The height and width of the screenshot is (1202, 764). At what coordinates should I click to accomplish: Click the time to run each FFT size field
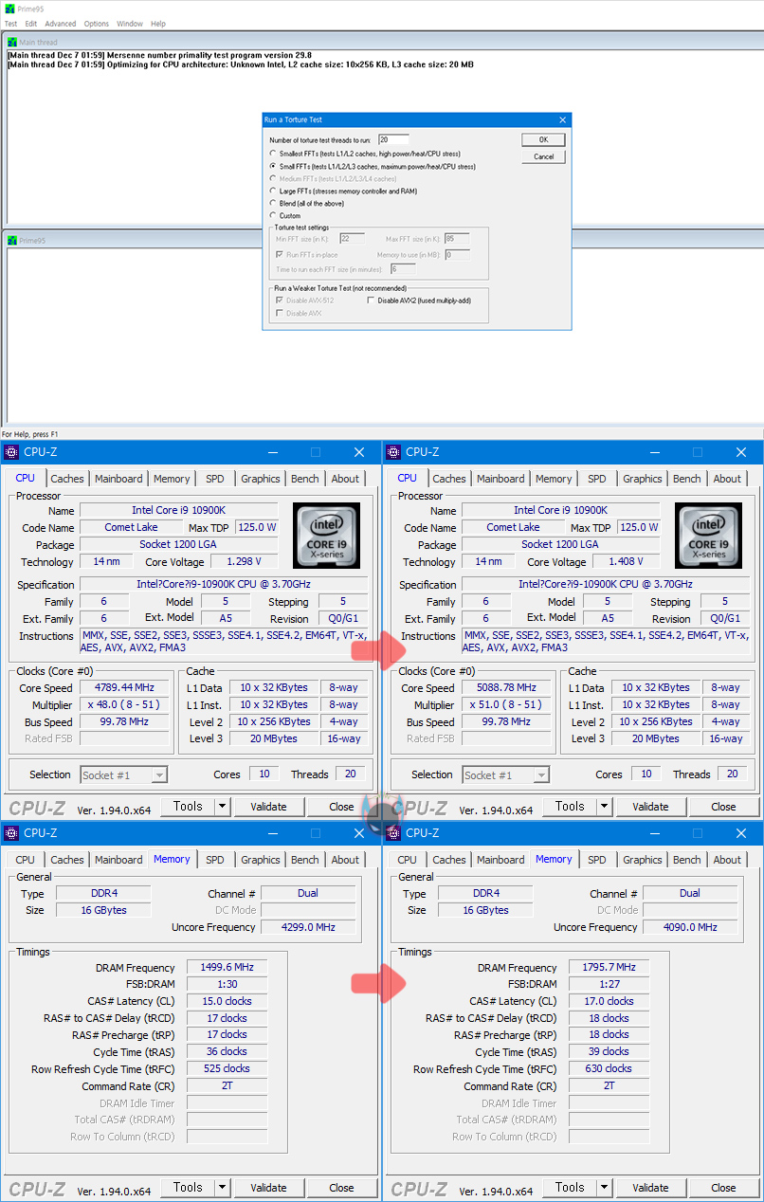click(x=404, y=269)
